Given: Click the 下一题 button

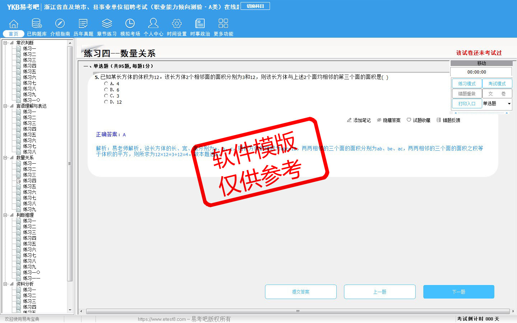Looking at the screenshot, I should 458,292.
